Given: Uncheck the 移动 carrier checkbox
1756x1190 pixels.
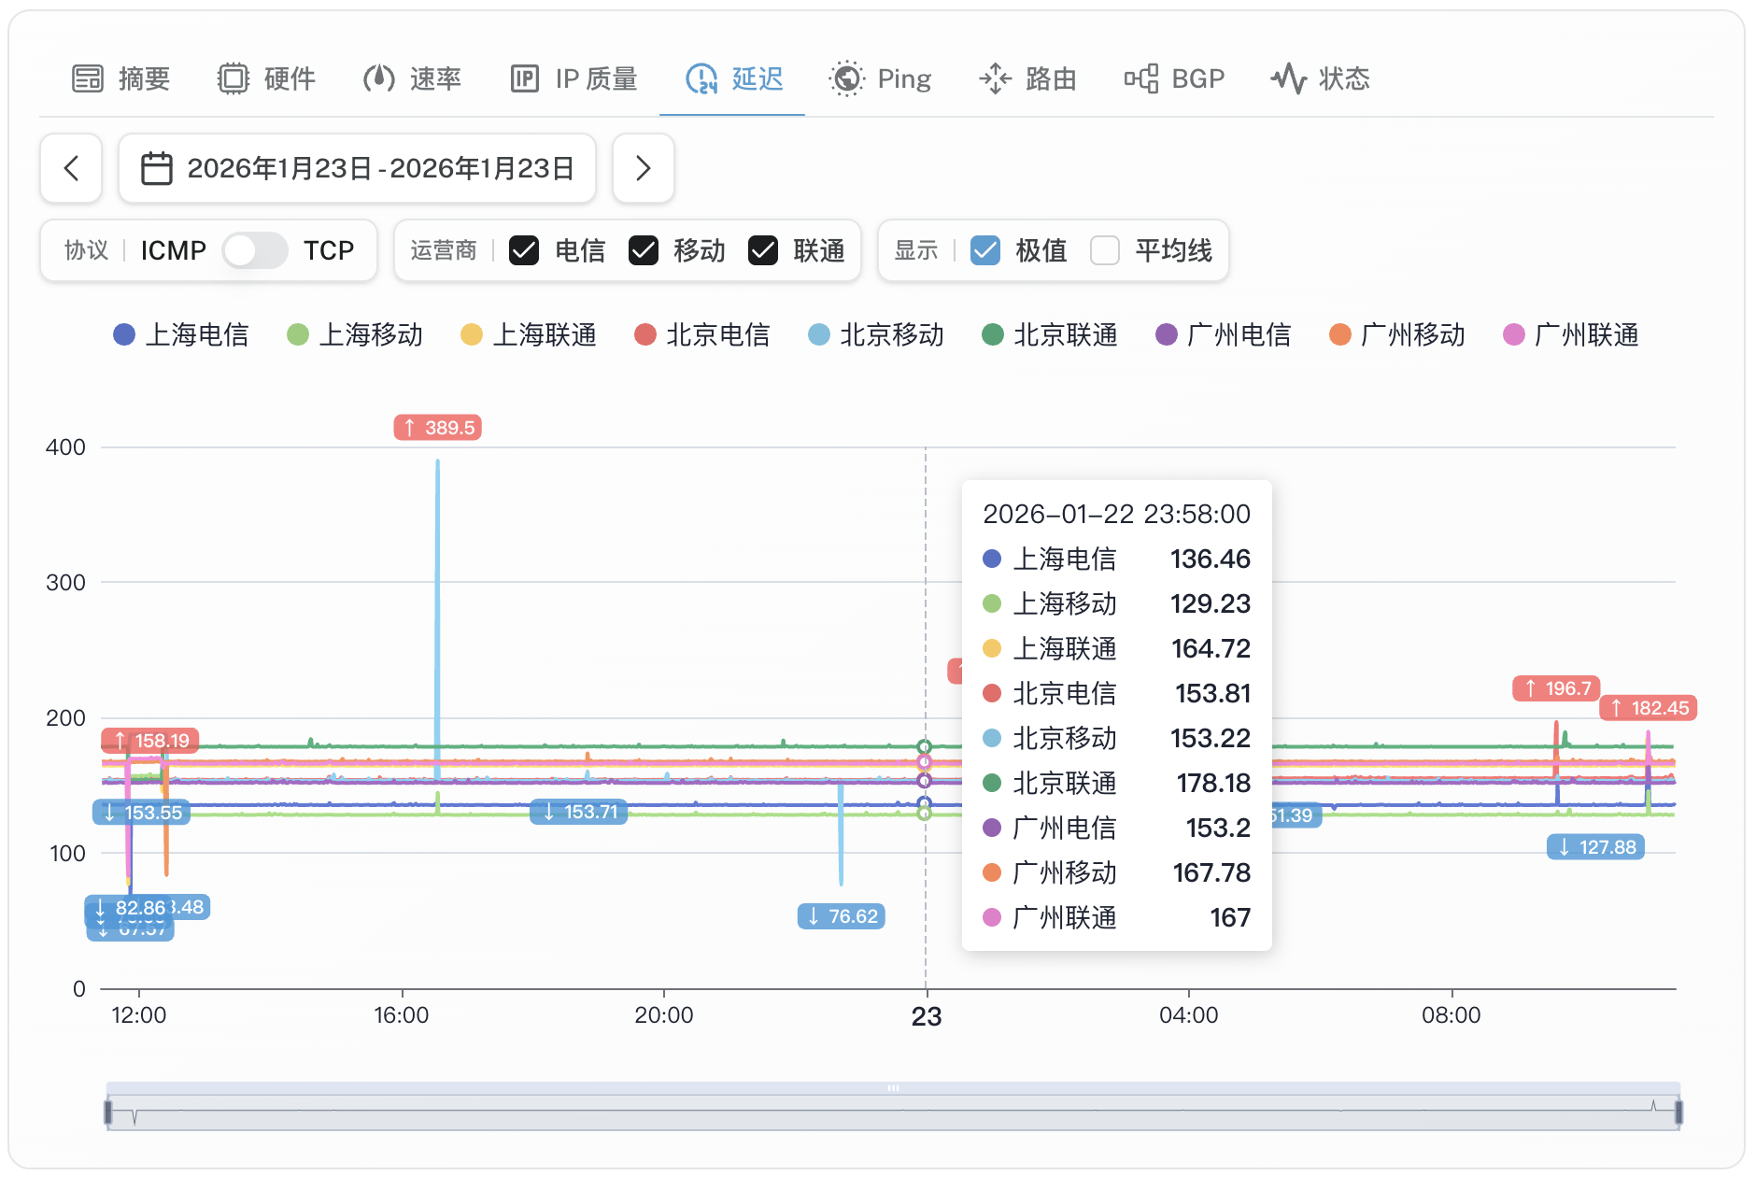Looking at the screenshot, I should [x=644, y=250].
